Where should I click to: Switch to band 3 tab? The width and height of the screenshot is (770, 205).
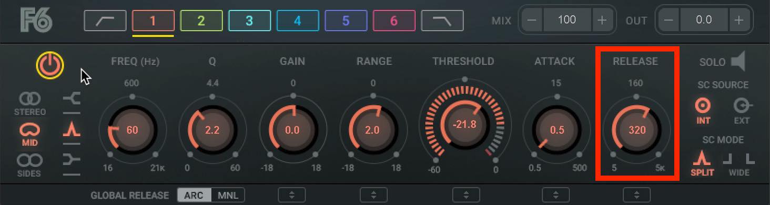249,20
